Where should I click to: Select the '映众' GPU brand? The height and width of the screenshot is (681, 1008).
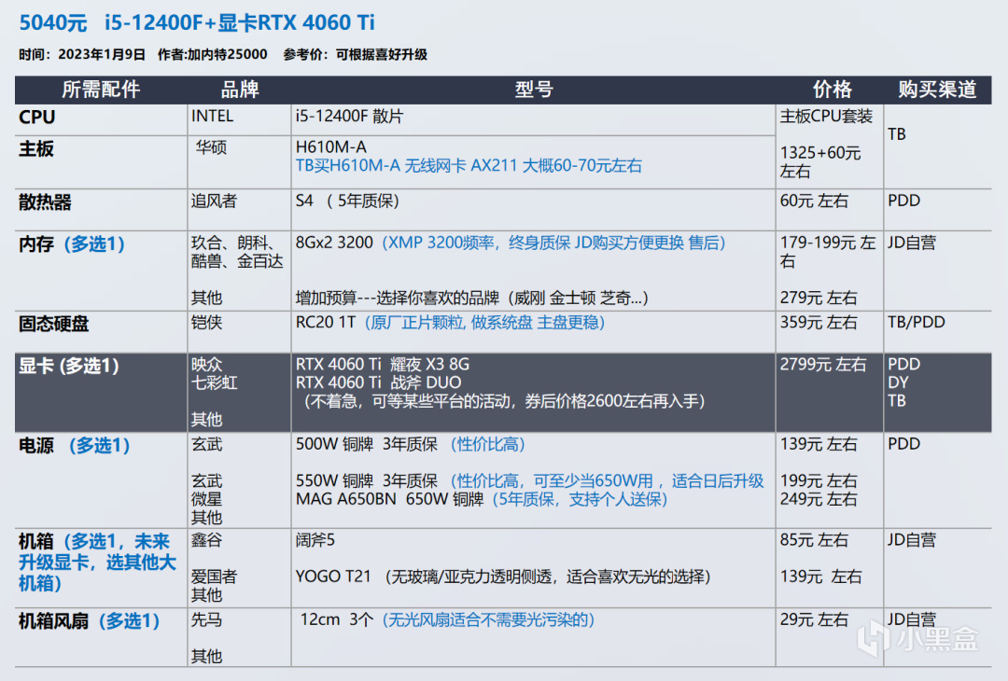(x=206, y=364)
